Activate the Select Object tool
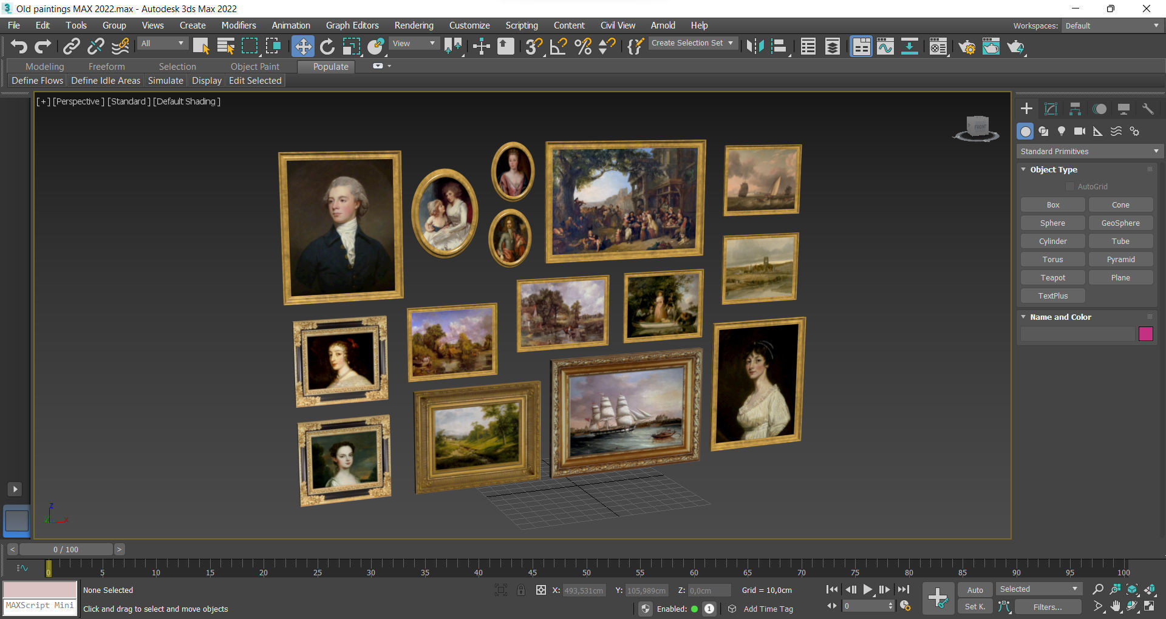The height and width of the screenshot is (619, 1166). click(201, 46)
